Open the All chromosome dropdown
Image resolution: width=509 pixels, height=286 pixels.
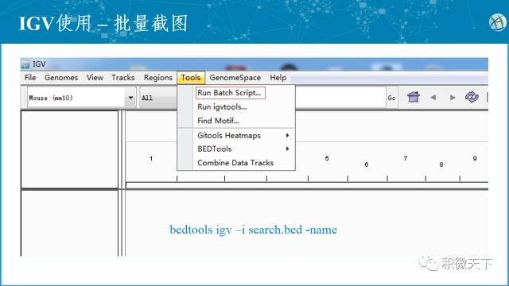point(159,98)
